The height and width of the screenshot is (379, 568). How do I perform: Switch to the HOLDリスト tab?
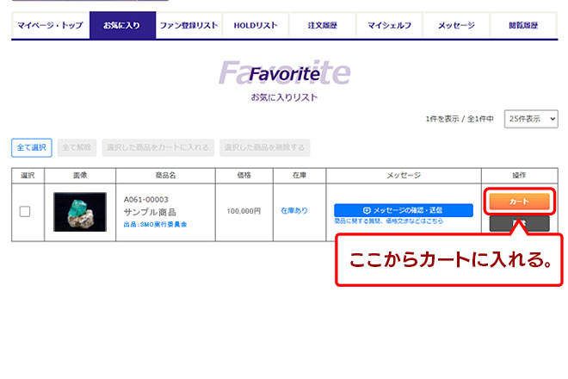click(x=256, y=26)
